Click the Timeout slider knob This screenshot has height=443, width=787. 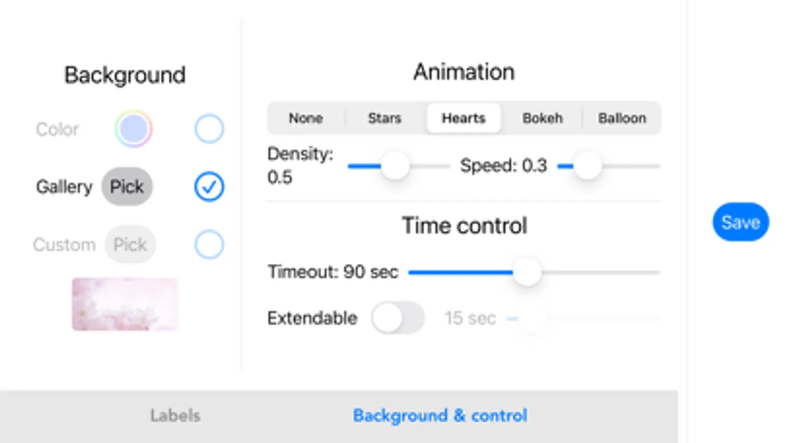pyautogui.click(x=527, y=272)
